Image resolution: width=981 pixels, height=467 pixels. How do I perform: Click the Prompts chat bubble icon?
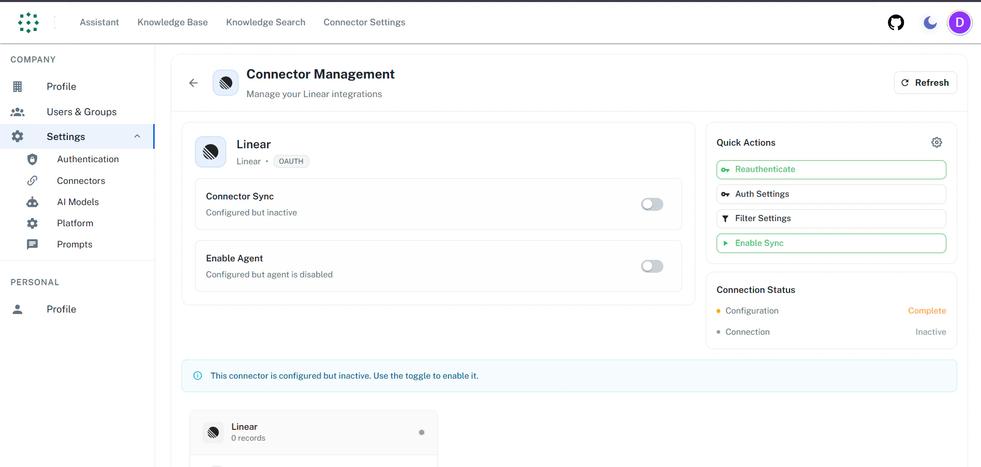point(32,244)
